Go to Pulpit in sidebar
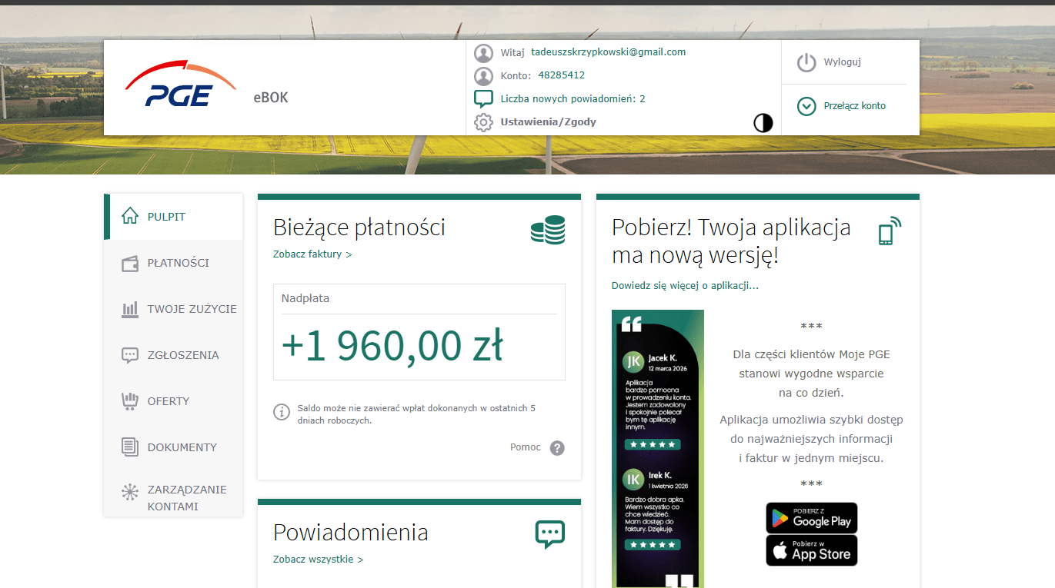The image size is (1055, 588). coord(173,217)
